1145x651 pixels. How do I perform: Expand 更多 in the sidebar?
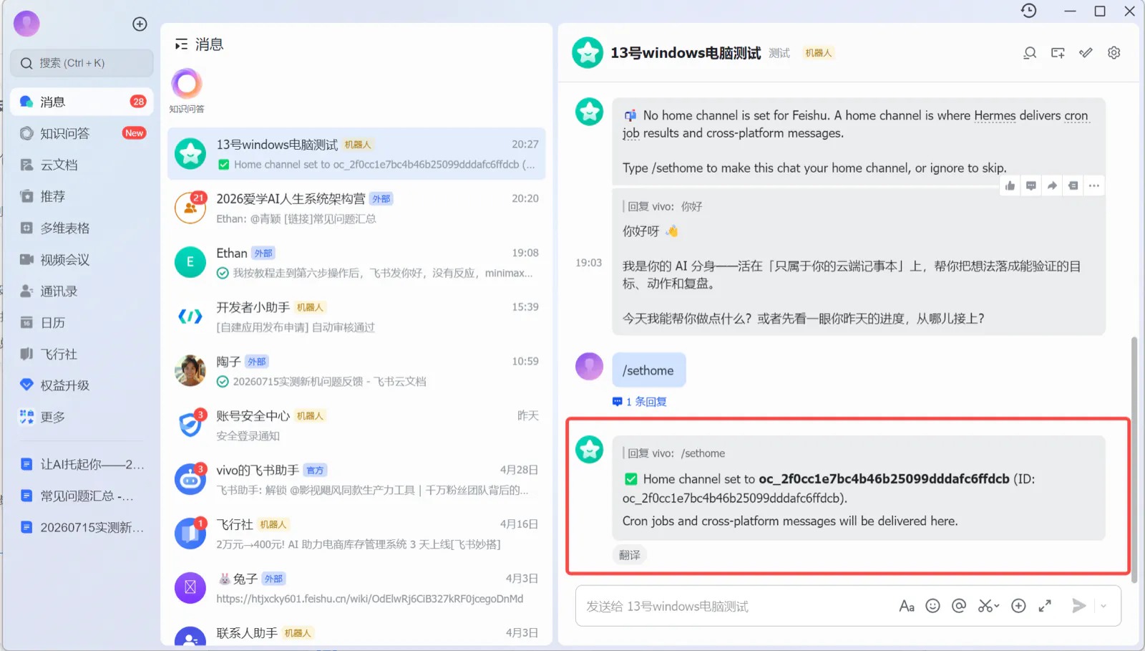82,417
